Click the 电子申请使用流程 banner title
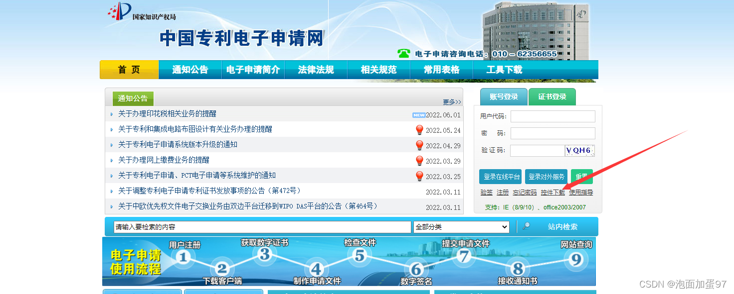 (136, 262)
